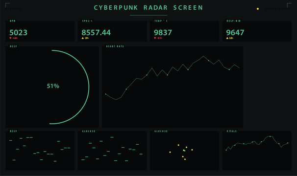Click the SPO2 % card label

87,21
